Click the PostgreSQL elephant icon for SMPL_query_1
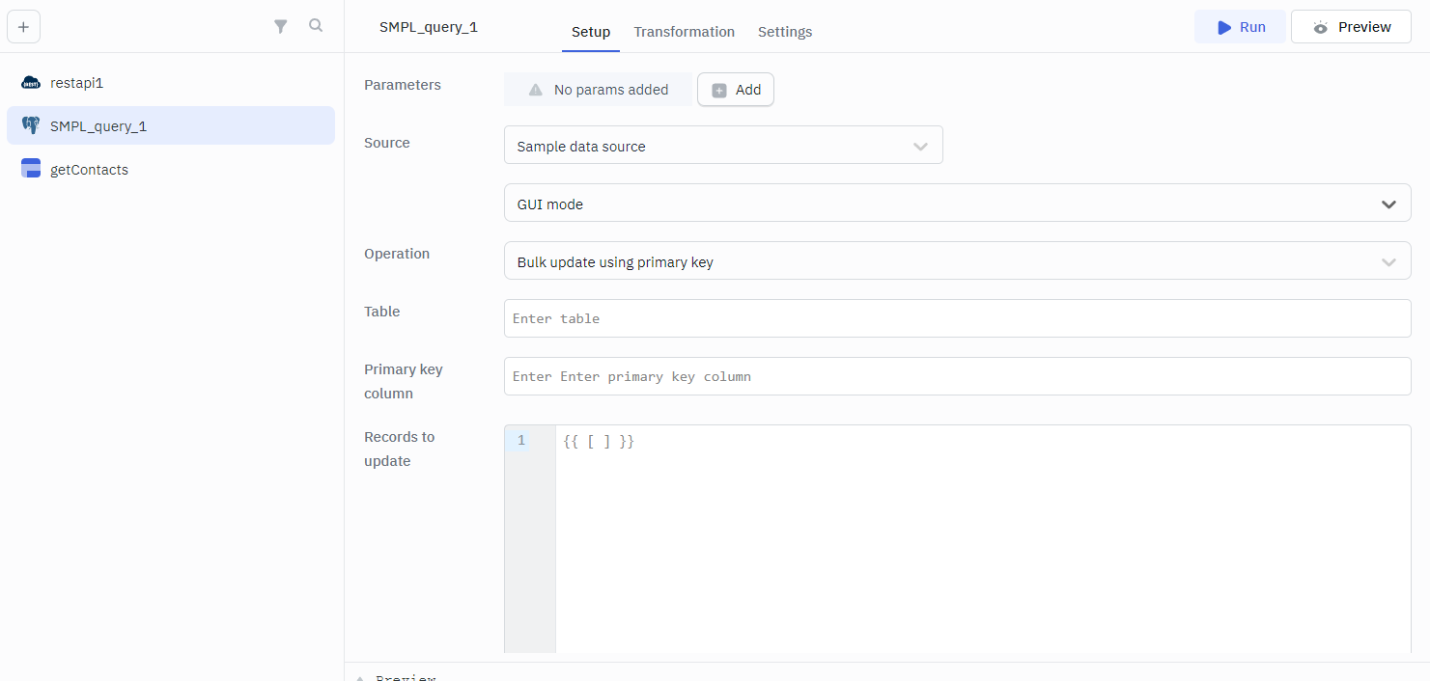The height and width of the screenshot is (681, 1430). pyautogui.click(x=31, y=126)
